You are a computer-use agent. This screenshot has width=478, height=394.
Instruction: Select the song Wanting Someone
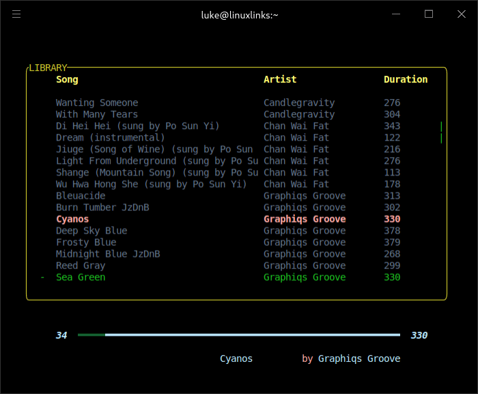tap(97, 103)
